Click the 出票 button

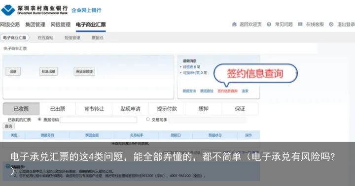pyautogui.click(x=13, y=71)
